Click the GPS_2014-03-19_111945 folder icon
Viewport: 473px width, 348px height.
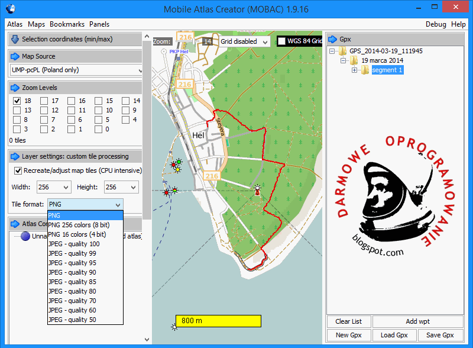[342, 51]
